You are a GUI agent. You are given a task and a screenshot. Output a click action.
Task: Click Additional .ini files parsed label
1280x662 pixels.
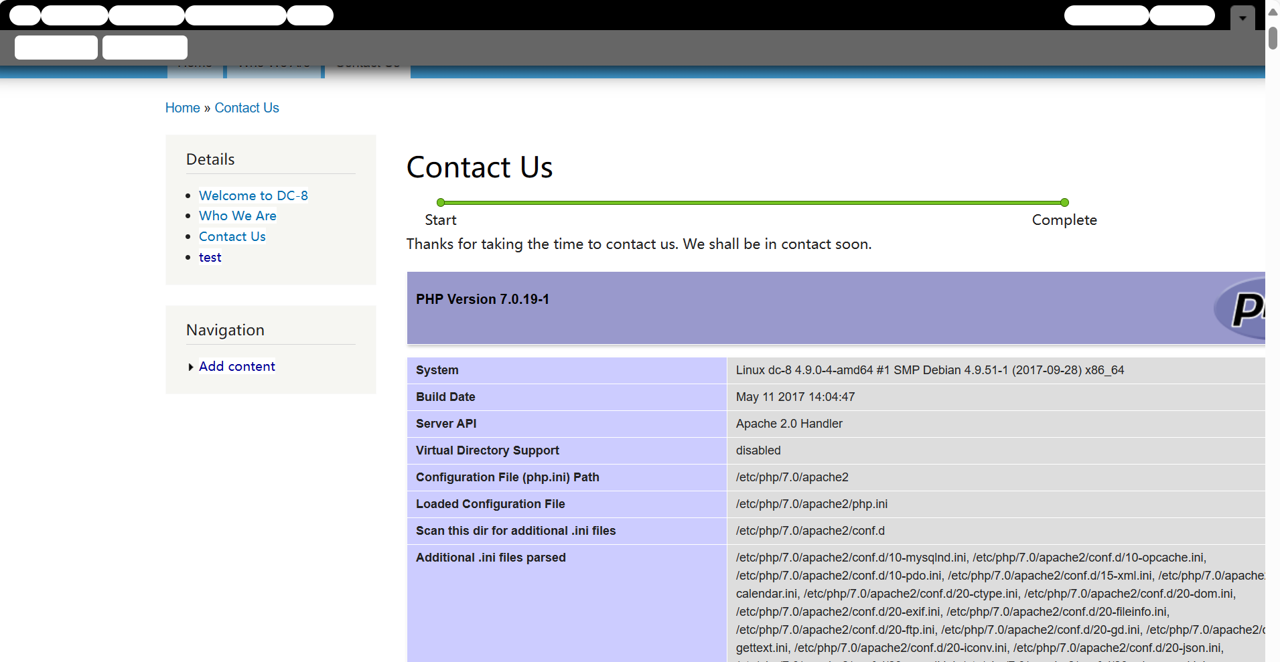pos(491,558)
